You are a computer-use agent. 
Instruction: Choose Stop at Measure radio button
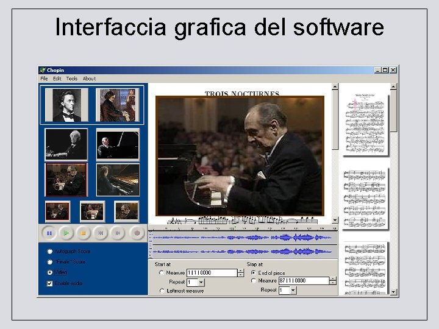click(254, 281)
